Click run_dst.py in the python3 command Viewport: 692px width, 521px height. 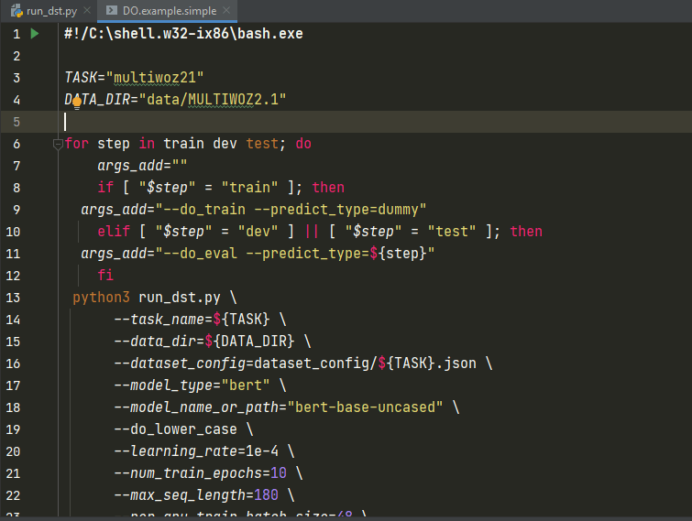point(180,298)
